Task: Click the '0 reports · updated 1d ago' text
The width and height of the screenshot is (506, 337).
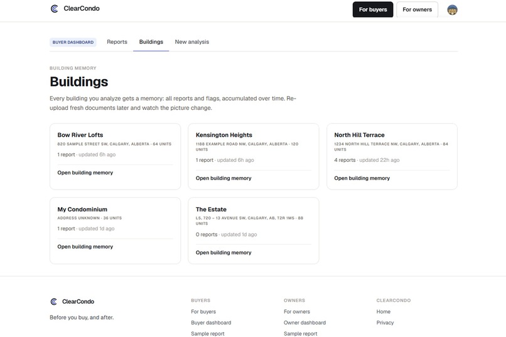Action: [226, 235]
